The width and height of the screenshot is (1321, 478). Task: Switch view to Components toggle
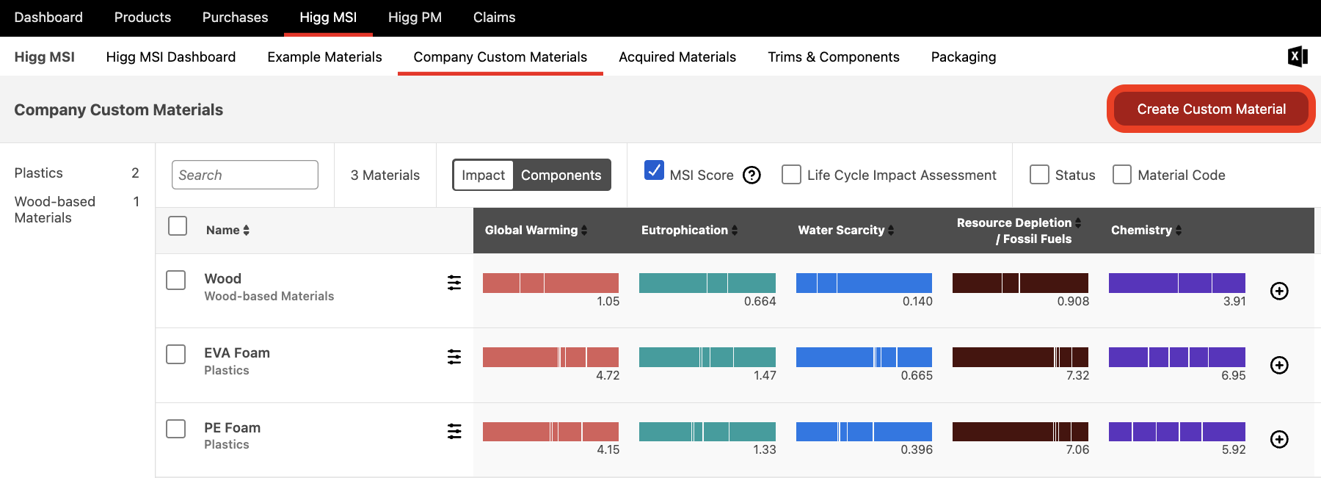point(561,175)
